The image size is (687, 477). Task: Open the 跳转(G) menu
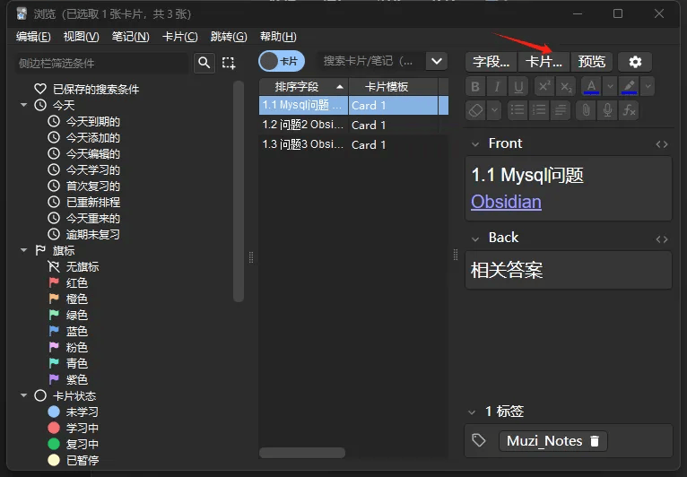pyautogui.click(x=229, y=37)
